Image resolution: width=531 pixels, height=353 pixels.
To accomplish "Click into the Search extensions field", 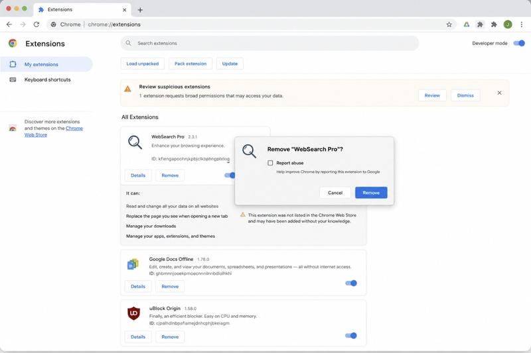I will click(x=269, y=43).
